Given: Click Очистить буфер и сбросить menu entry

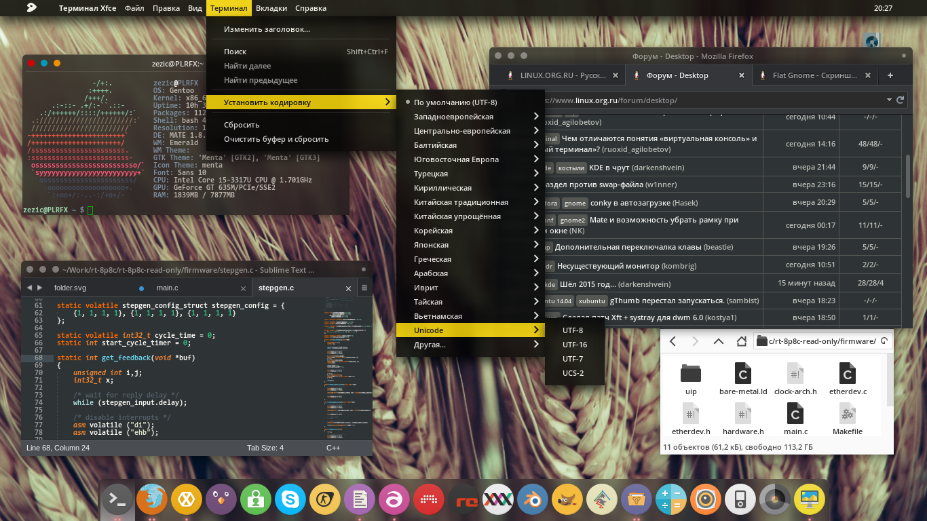Looking at the screenshot, I should click(x=276, y=139).
